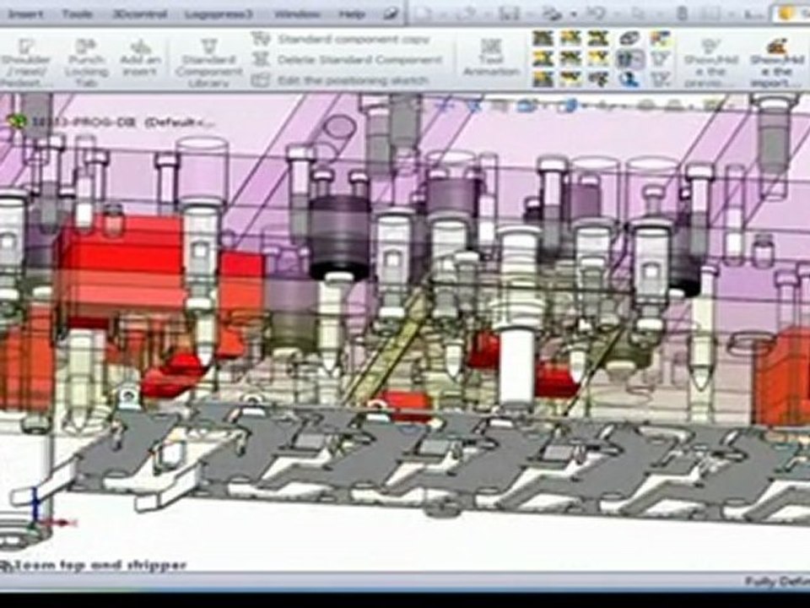Open the Insert menu
Screen dimensions: 810x608
pos(26,14)
